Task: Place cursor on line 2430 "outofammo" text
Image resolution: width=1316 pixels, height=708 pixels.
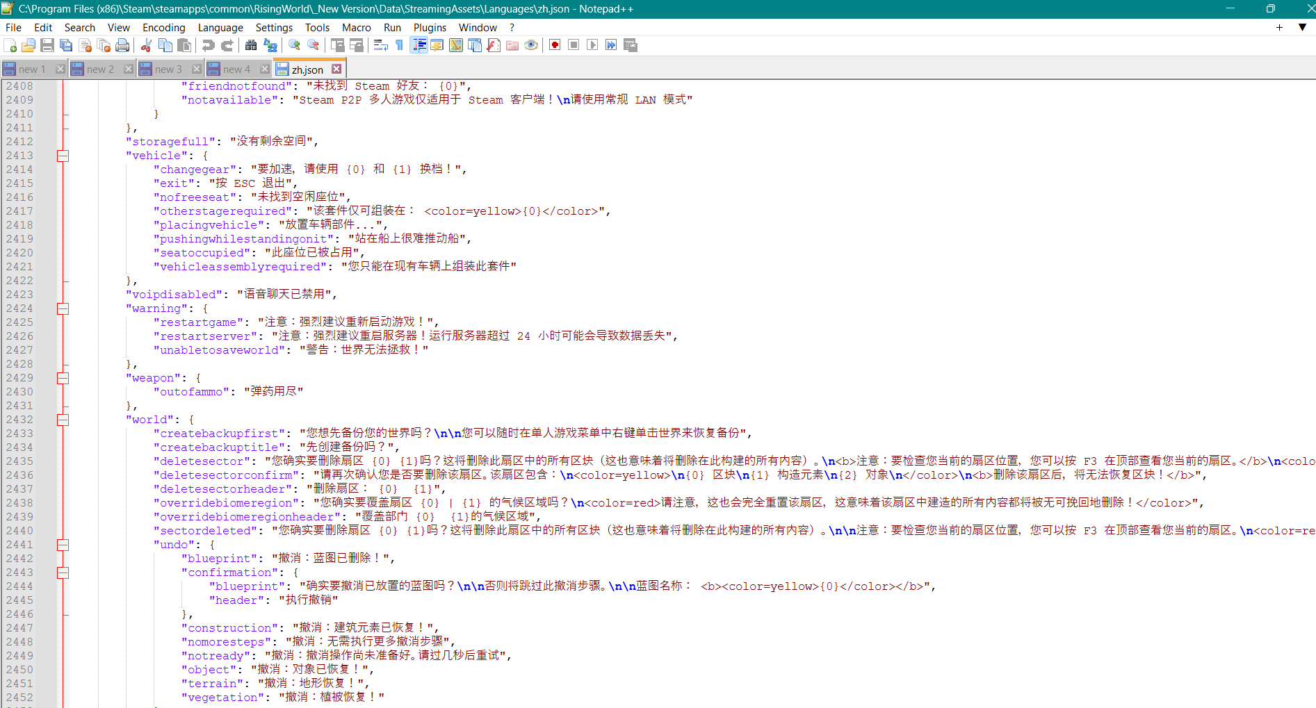Action: point(191,392)
